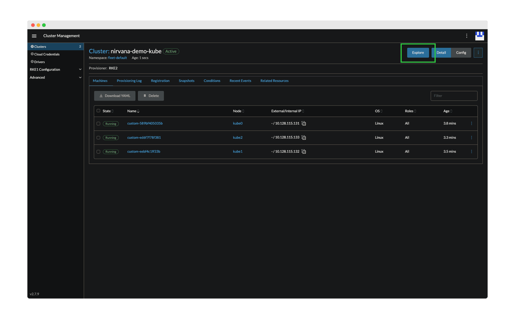Viewport: 515px width, 319px height.
Task: Copy IP address 10.128.115.132
Action: tap(304, 152)
